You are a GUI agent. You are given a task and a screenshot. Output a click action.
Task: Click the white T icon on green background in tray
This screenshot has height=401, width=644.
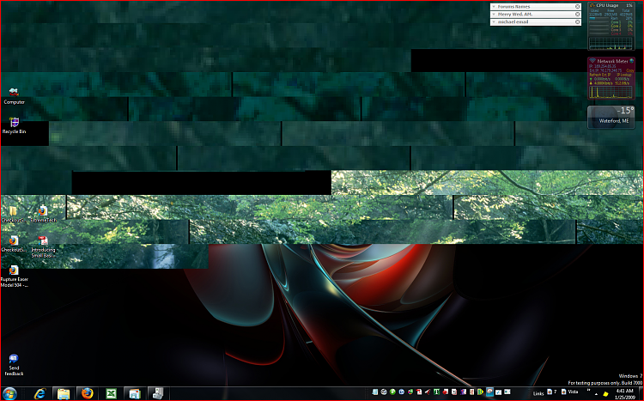coord(436,392)
